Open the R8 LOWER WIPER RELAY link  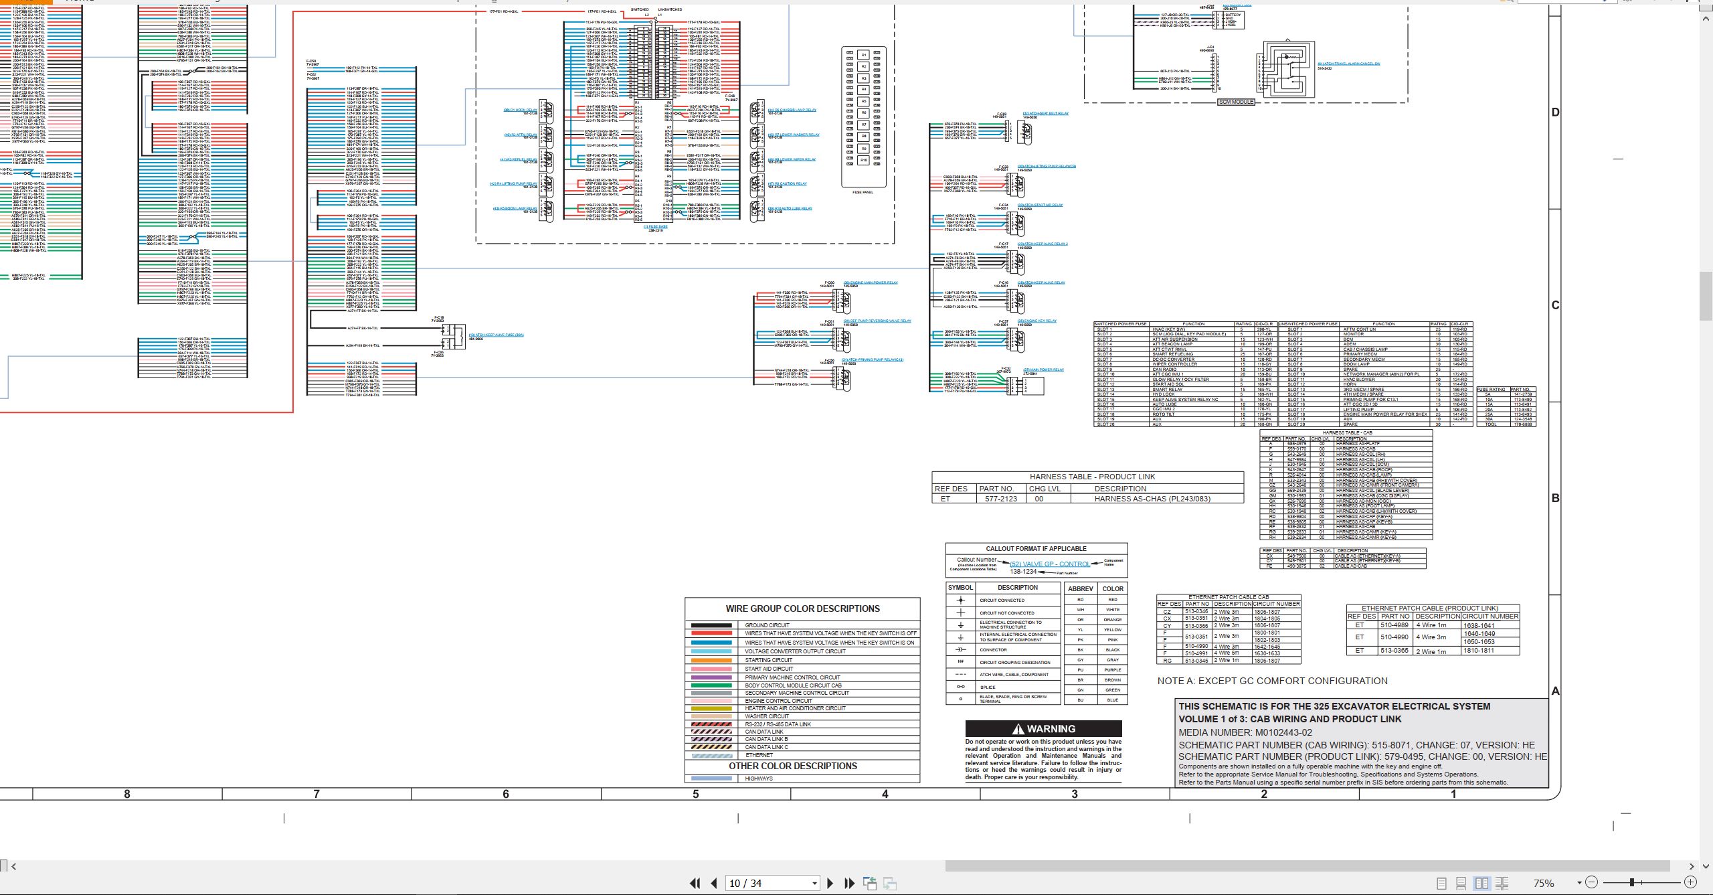point(792,159)
